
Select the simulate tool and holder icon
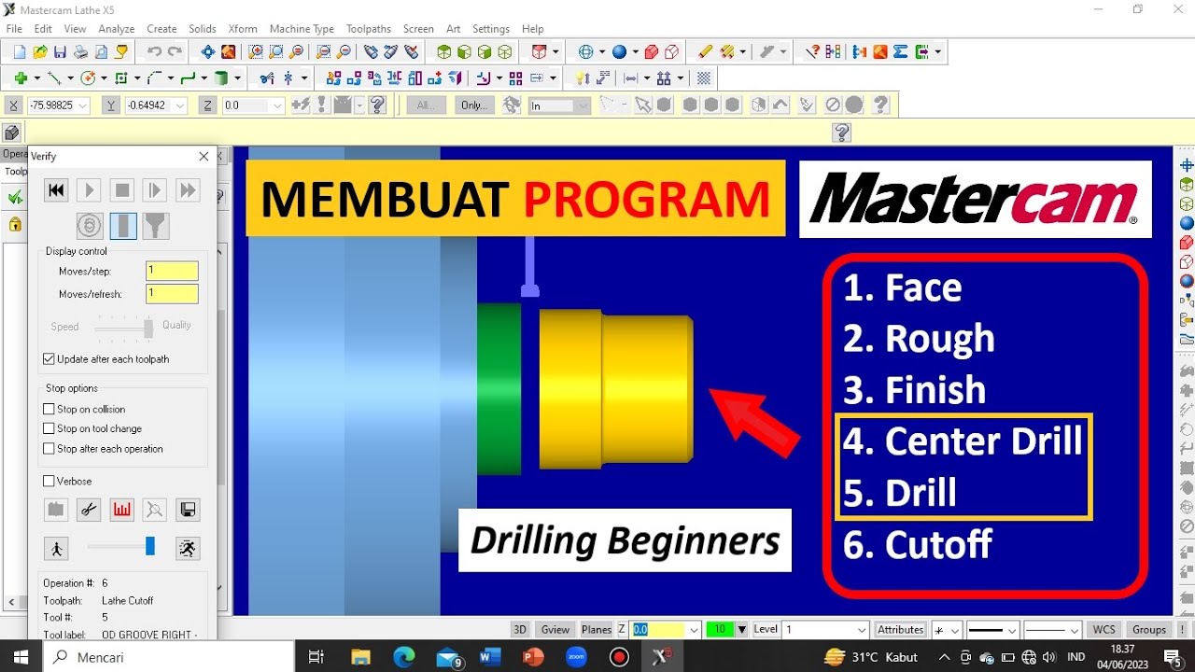pyautogui.click(x=155, y=225)
